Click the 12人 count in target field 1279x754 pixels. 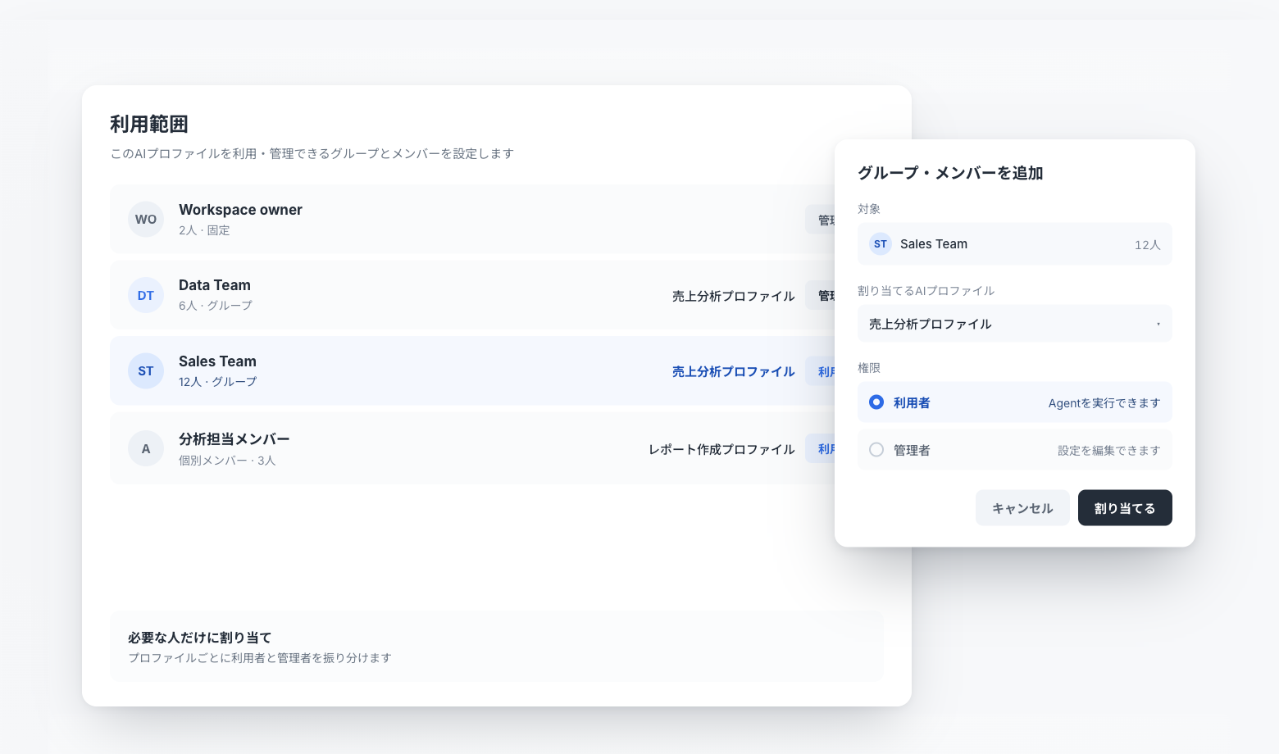[x=1147, y=245]
